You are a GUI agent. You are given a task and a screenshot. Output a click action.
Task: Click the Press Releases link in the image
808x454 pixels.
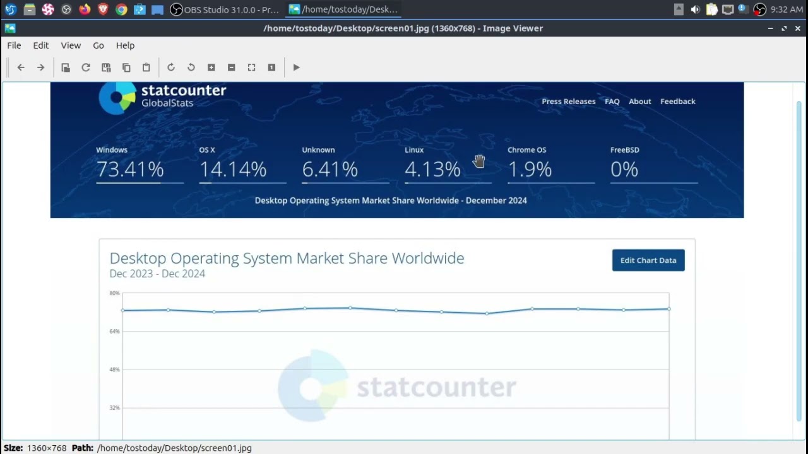click(568, 102)
